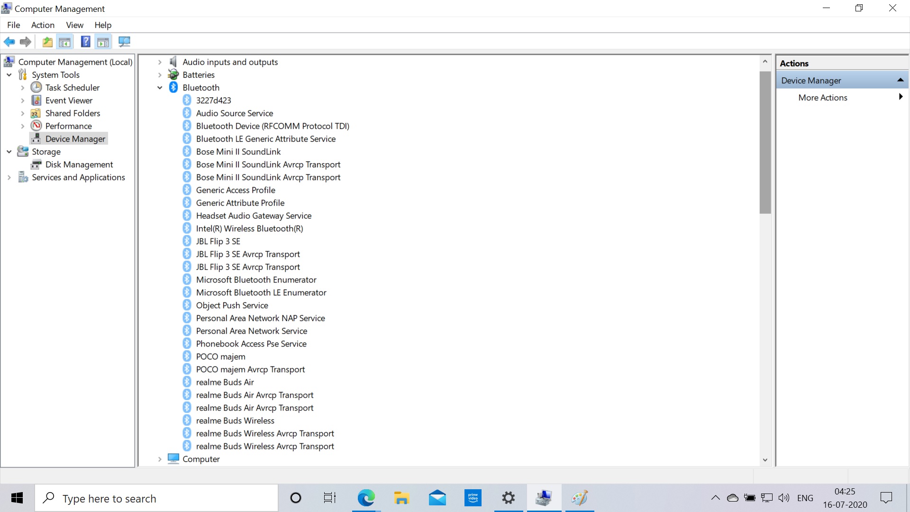910x512 pixels.
Task: Collapse the System Tools tree node
Action: tap(9, 74)
